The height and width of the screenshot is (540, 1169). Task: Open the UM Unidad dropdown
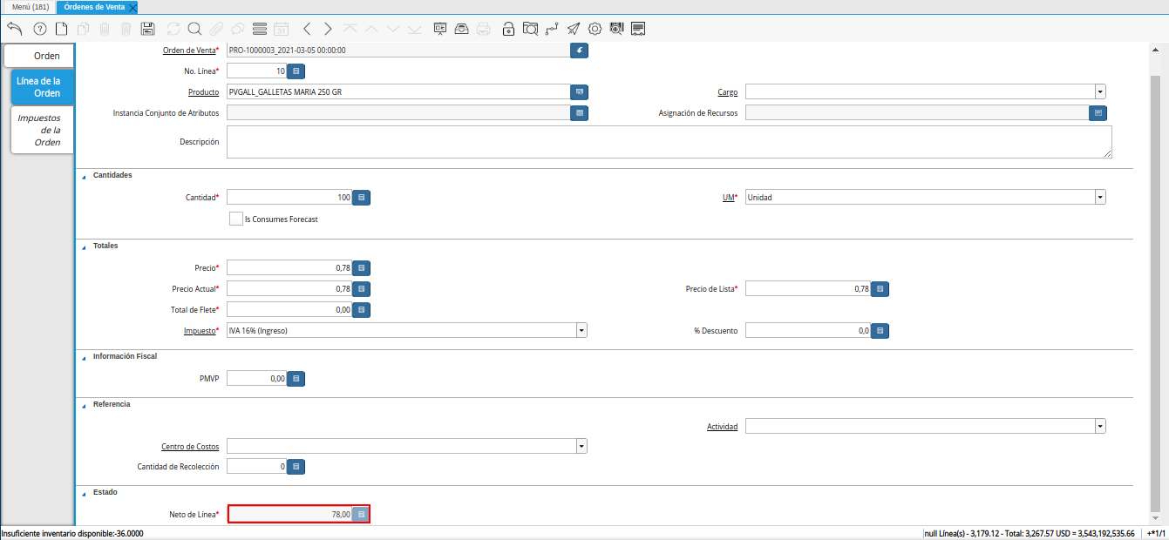(x=1100, y=198)
